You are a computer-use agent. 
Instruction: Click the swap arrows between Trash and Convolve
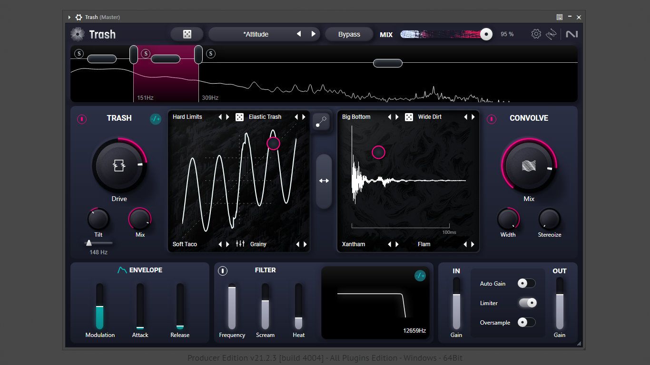[324, 181]
